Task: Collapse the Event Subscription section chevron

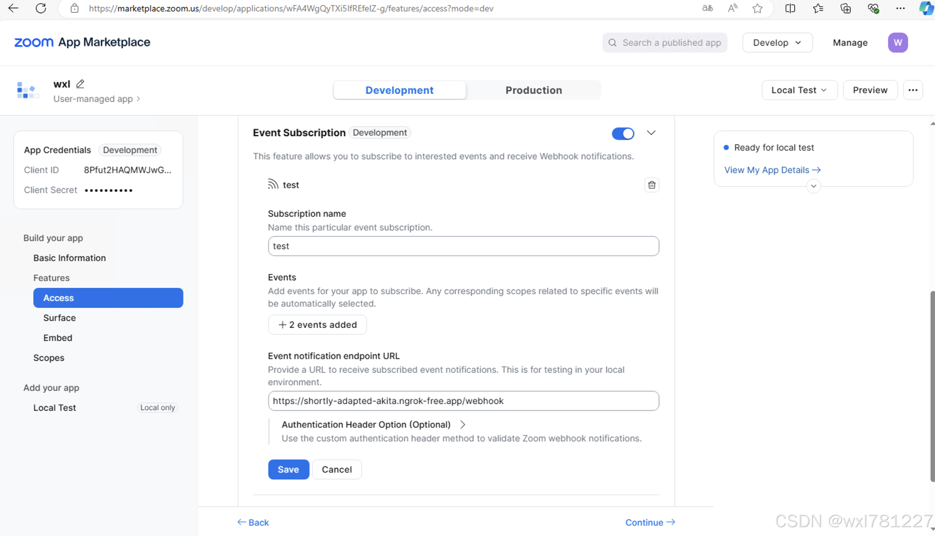Action: point(651,133)
